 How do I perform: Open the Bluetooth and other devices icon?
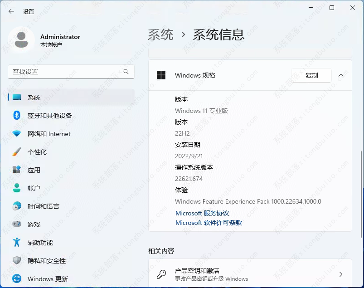17,116
